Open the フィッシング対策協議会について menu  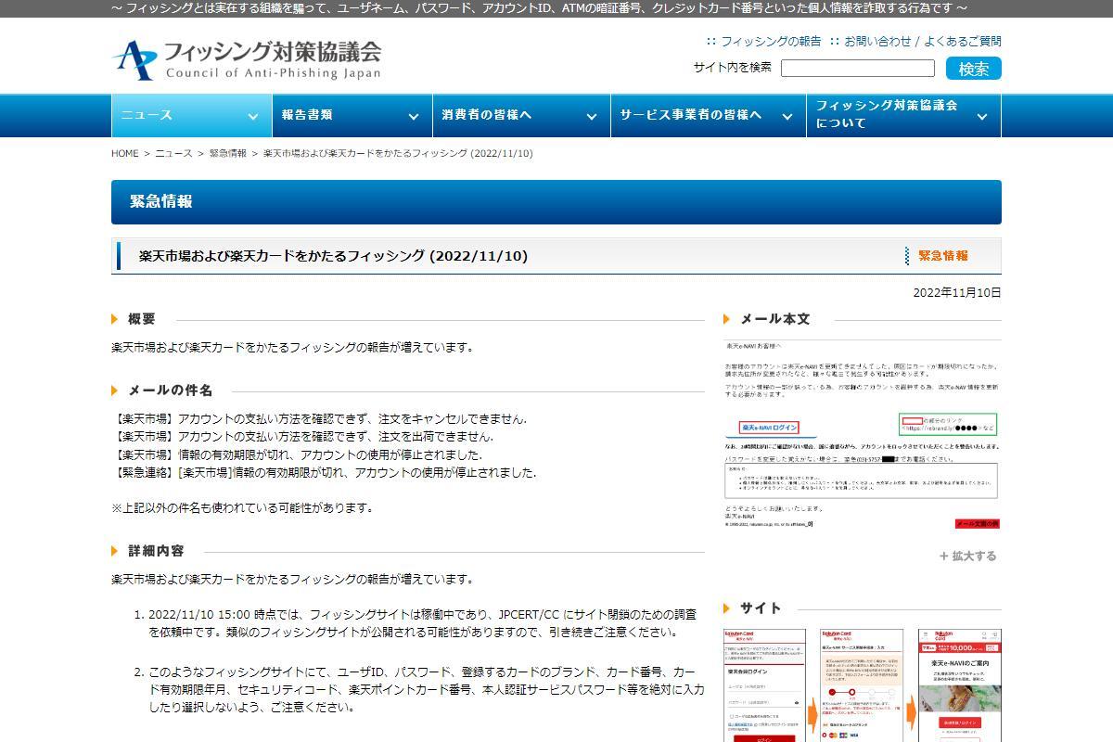[x=904, y=115]
